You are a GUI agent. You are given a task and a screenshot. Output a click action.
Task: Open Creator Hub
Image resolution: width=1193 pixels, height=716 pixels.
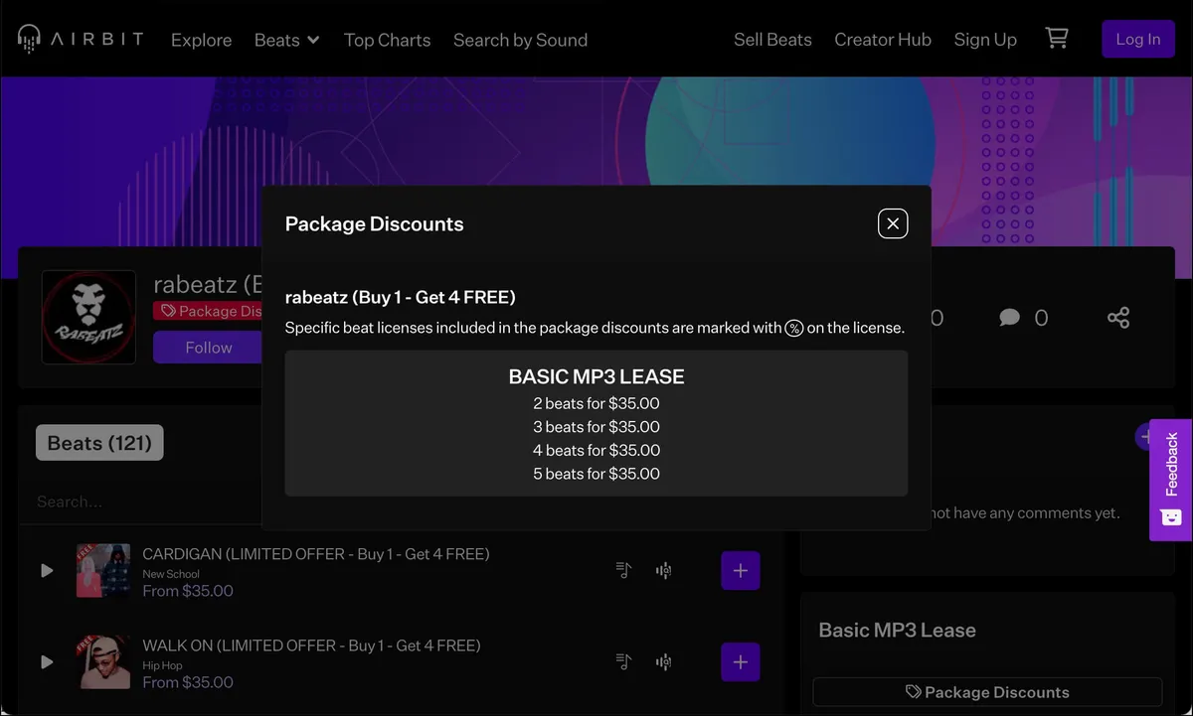tap(883, 40)
